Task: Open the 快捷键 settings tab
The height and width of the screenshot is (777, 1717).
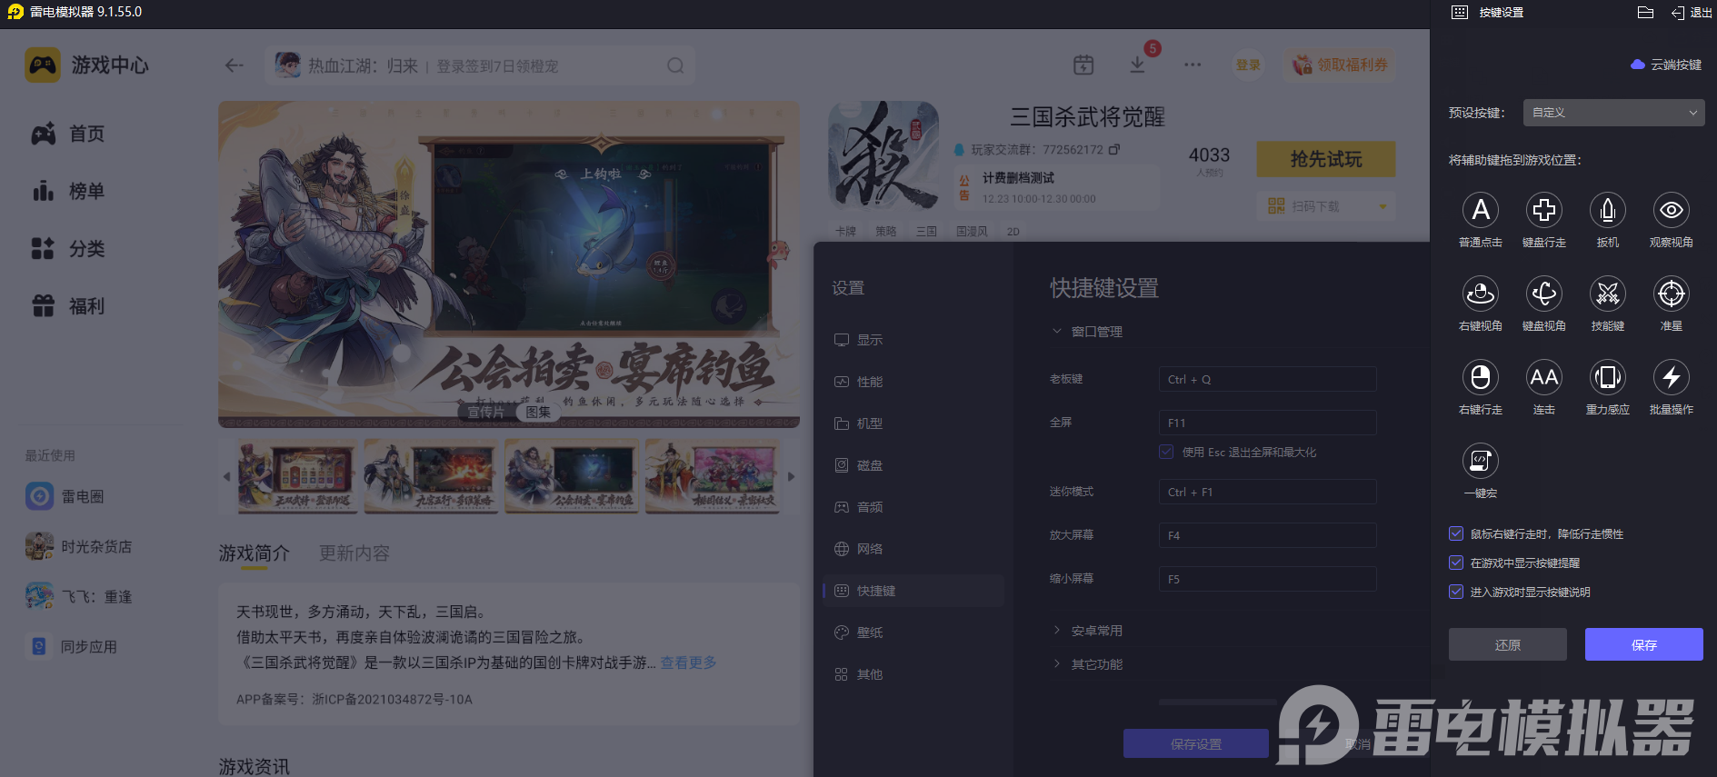Action: click(x=913, y=591)
